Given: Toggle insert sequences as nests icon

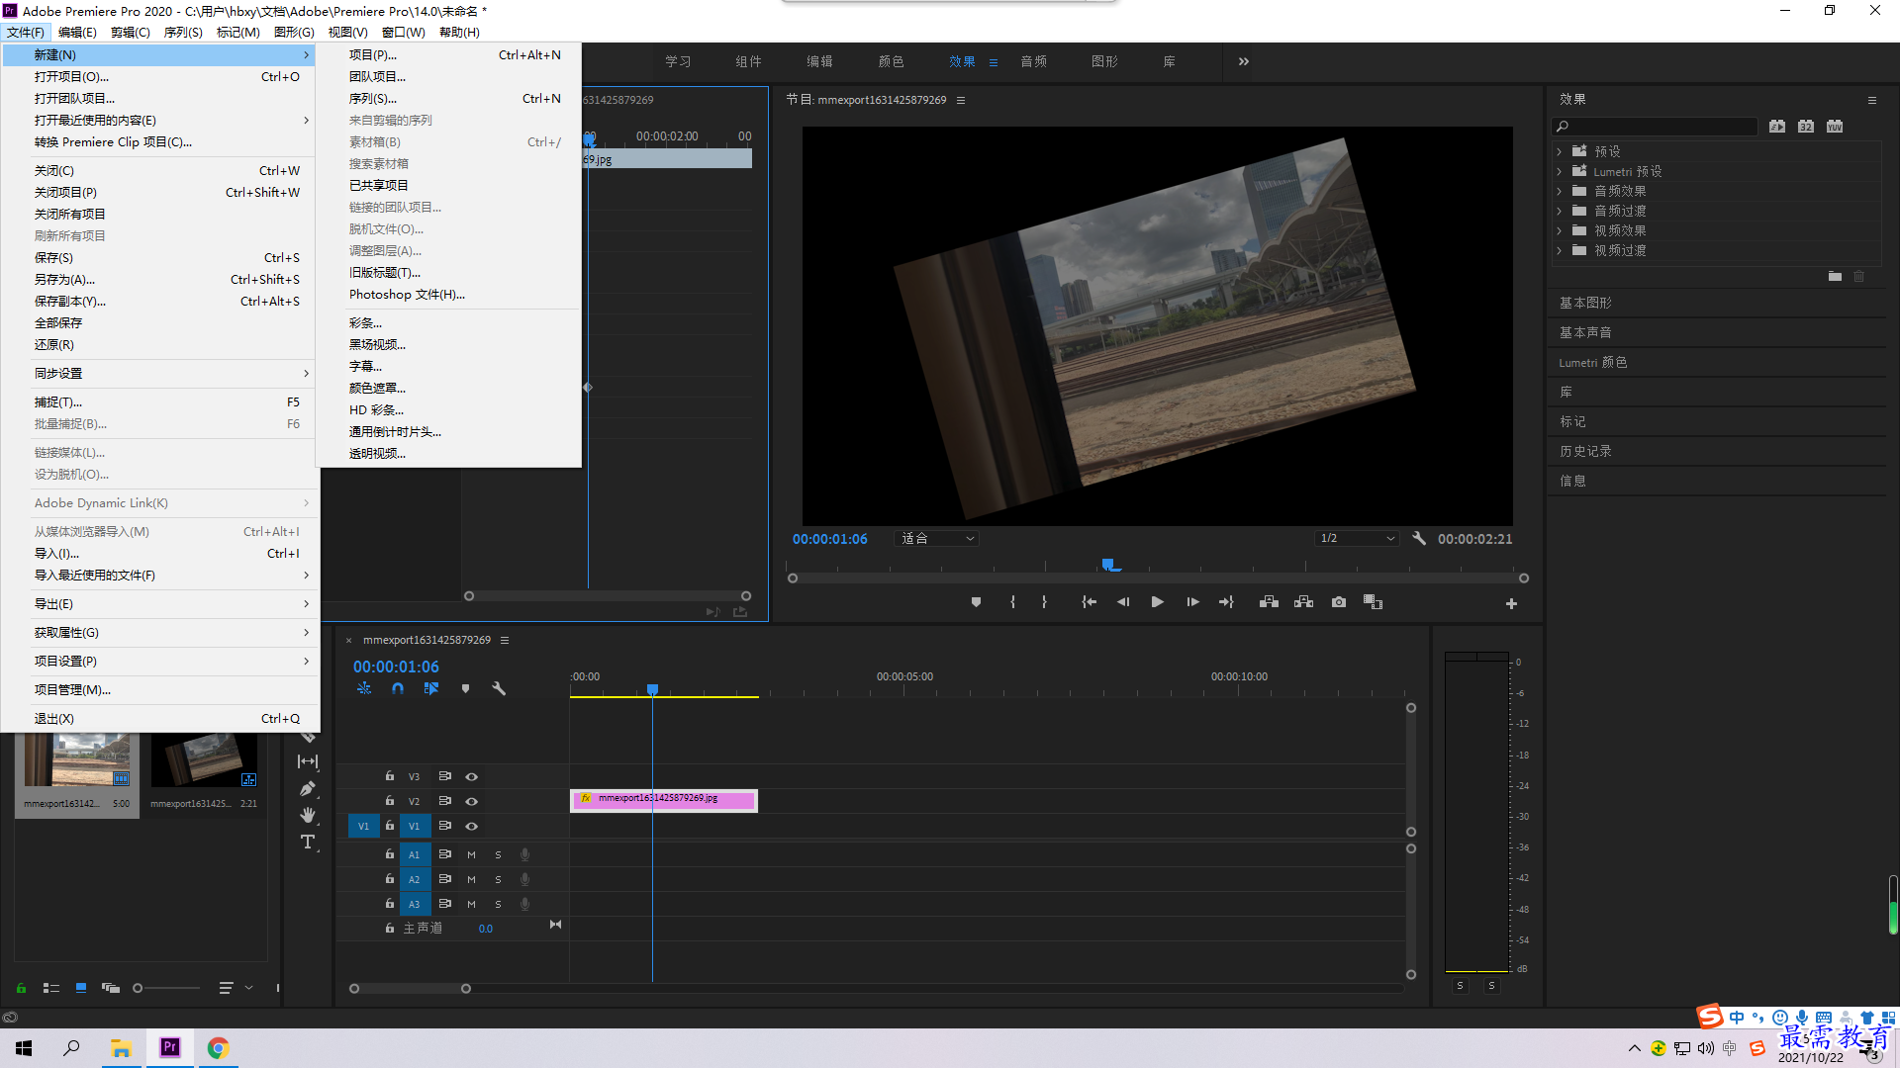Looking at the screenshot, I should coord(364,688).
